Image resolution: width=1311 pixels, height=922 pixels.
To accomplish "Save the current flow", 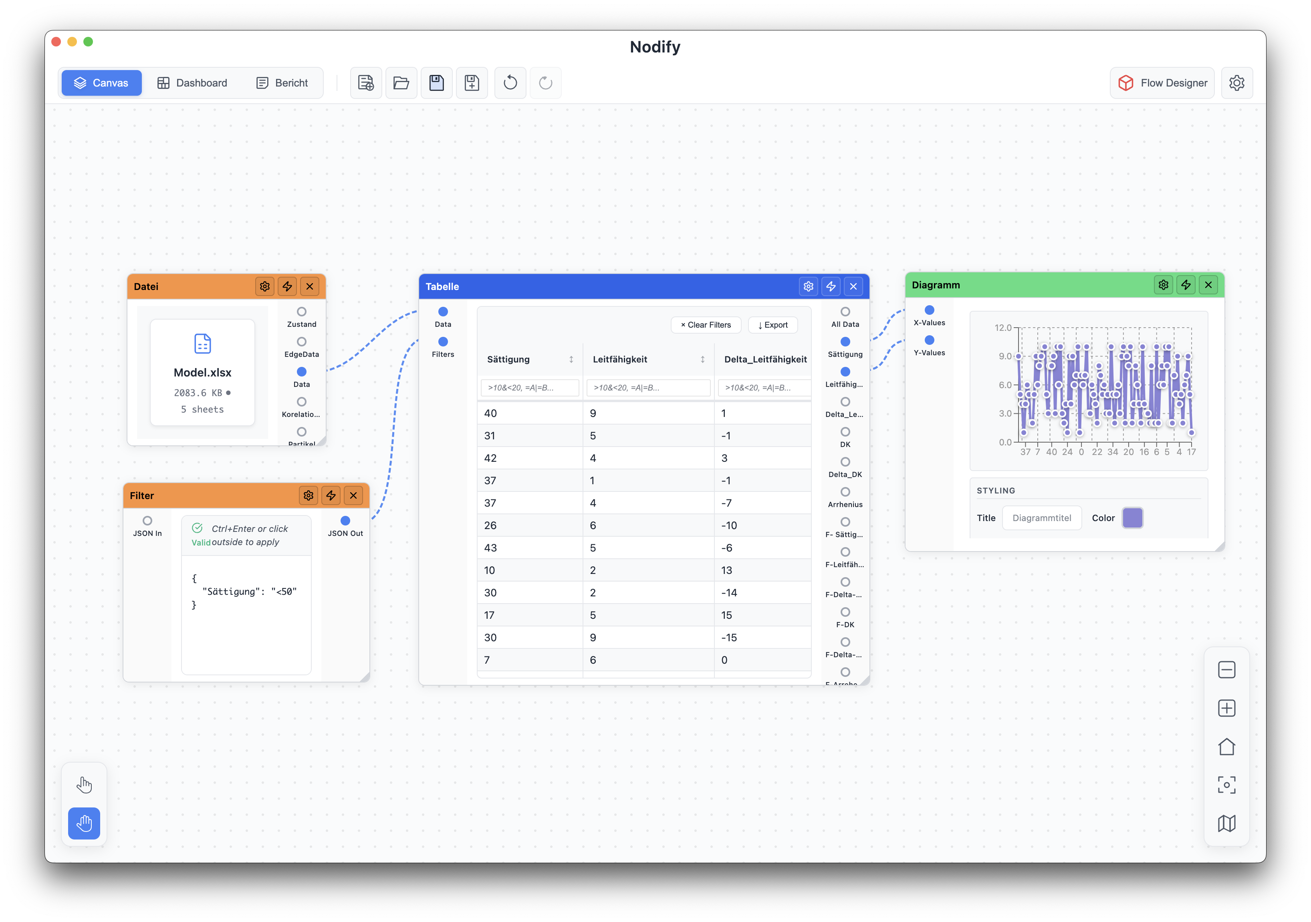I will 436,83.
